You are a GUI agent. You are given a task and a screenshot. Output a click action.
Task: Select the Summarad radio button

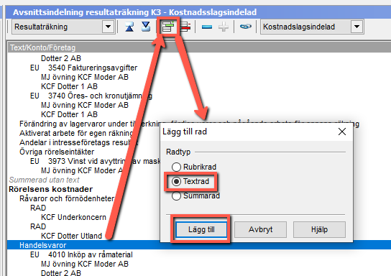coord(176,195)
